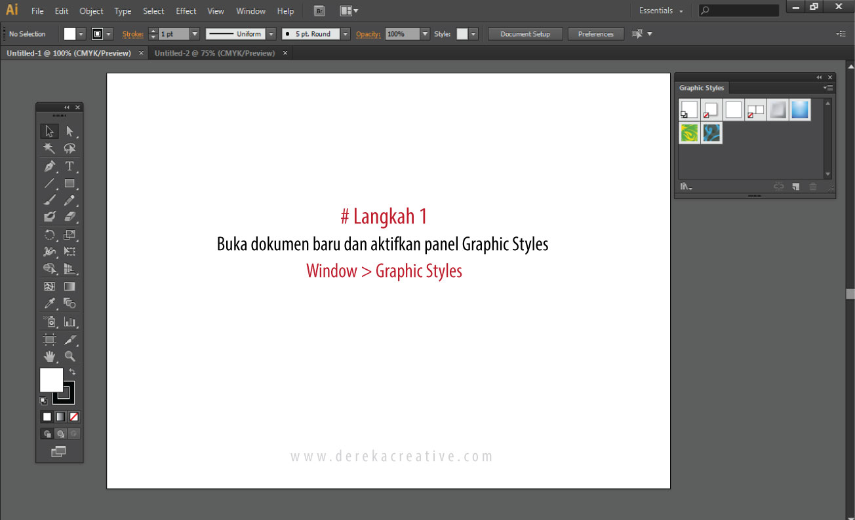Open the Essentials workspace dropdown
The height and width of the screenshot is (520, 855).
661,11
